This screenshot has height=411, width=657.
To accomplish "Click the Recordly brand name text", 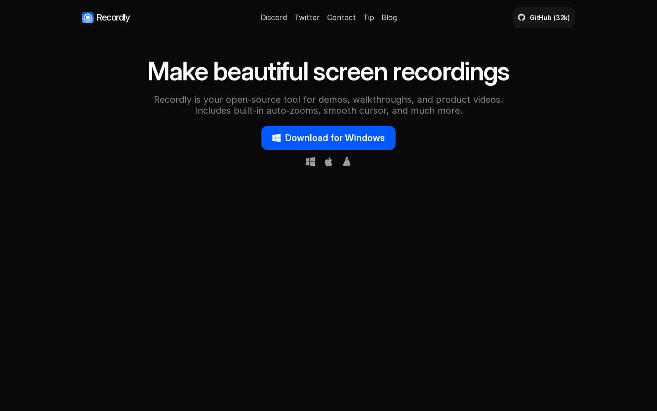I will coord(113,17).
